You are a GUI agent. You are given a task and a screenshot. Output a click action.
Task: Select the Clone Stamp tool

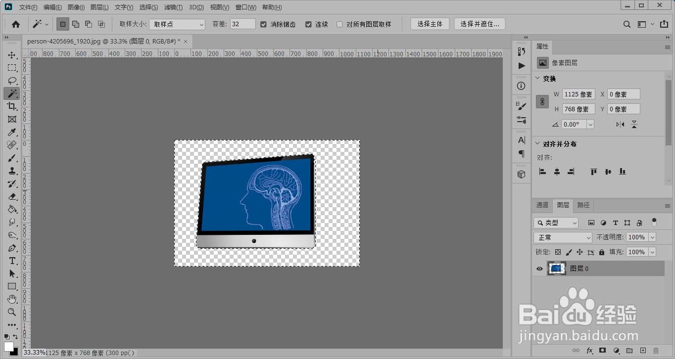pos(12,171)
